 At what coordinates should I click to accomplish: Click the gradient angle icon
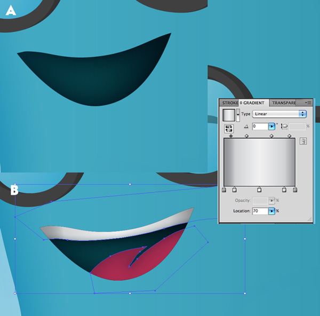click(x=246, y=127)
